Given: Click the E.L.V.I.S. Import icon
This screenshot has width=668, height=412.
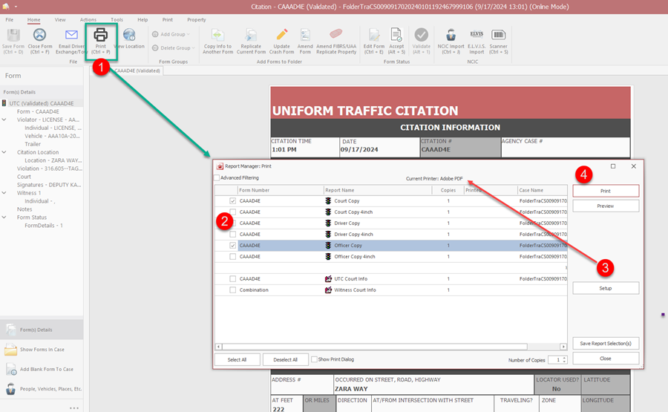Looking at the screenshot, I should (477, 35).
